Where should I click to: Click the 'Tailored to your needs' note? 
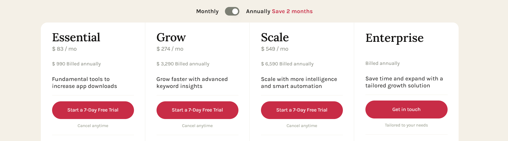(x=406, y=125)
